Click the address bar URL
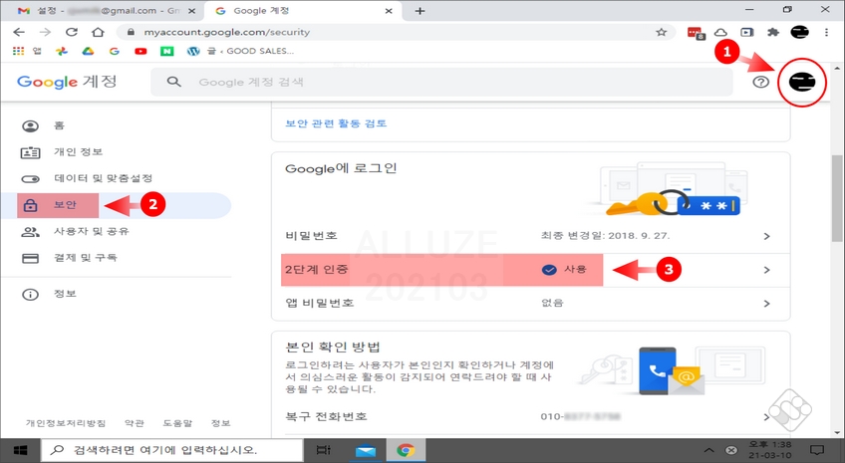The height and width of the screenshot is (463, 845). click(227, 32)
